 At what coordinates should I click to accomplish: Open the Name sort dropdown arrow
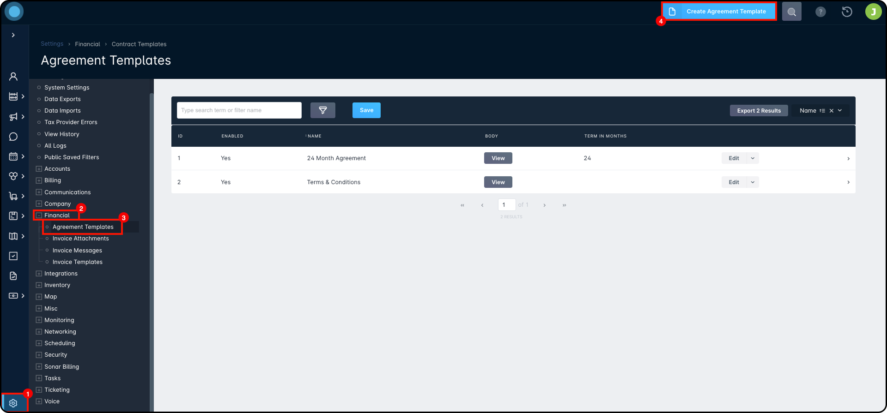click(840, 111)
